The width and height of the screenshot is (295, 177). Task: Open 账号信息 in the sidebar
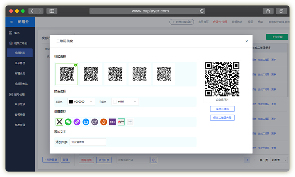pyautogui.click(x=19, y=104)
